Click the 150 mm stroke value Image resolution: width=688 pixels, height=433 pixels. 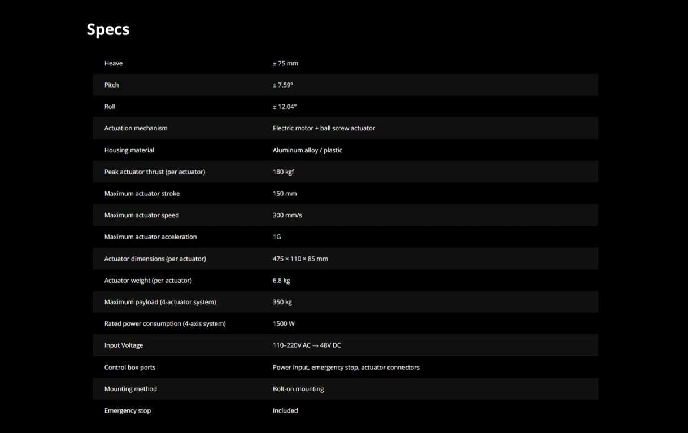[x=285, y=194]
